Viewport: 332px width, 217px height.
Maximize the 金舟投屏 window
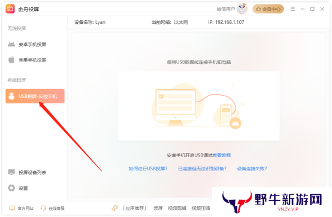312,9
